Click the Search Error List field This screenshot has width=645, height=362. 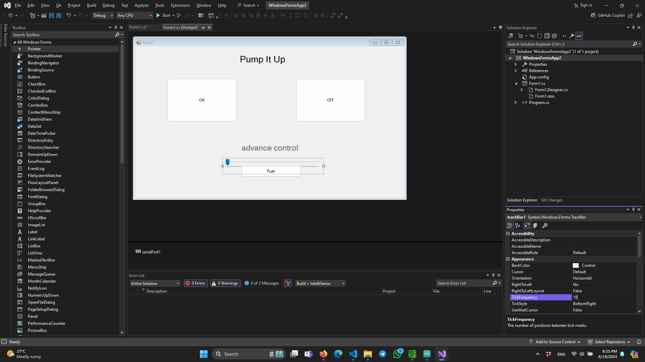[x=464, y=283]
